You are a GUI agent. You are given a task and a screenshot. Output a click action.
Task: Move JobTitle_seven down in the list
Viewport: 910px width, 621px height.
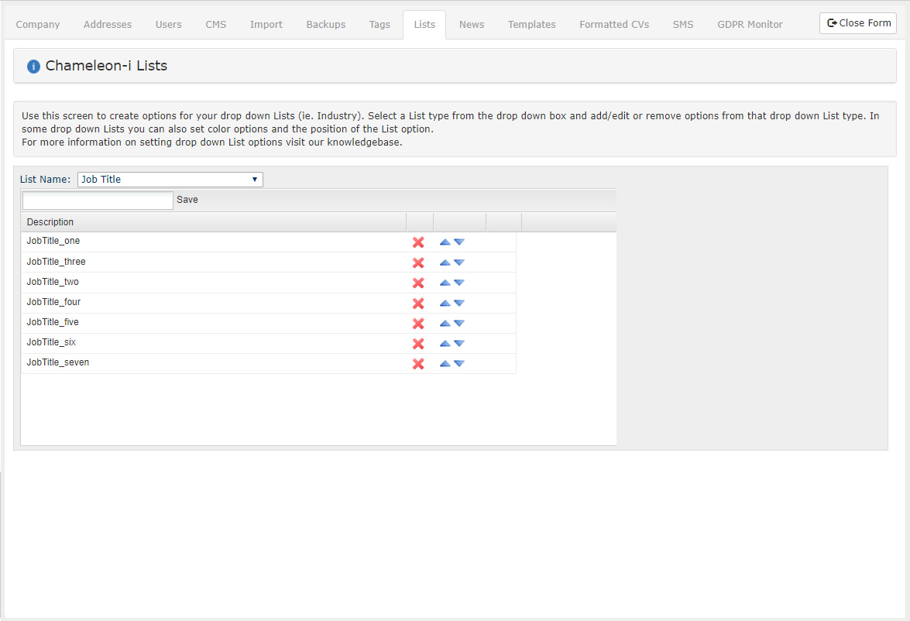coord(459,364)
